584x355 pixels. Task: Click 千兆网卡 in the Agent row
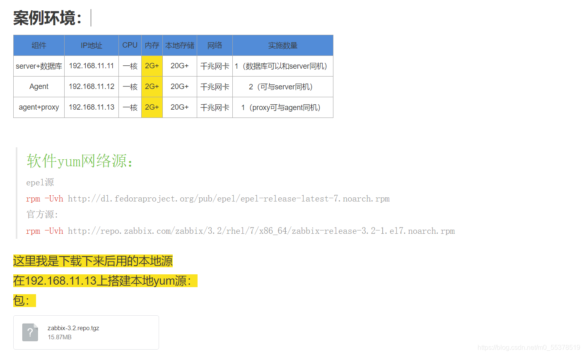point(215,87)
